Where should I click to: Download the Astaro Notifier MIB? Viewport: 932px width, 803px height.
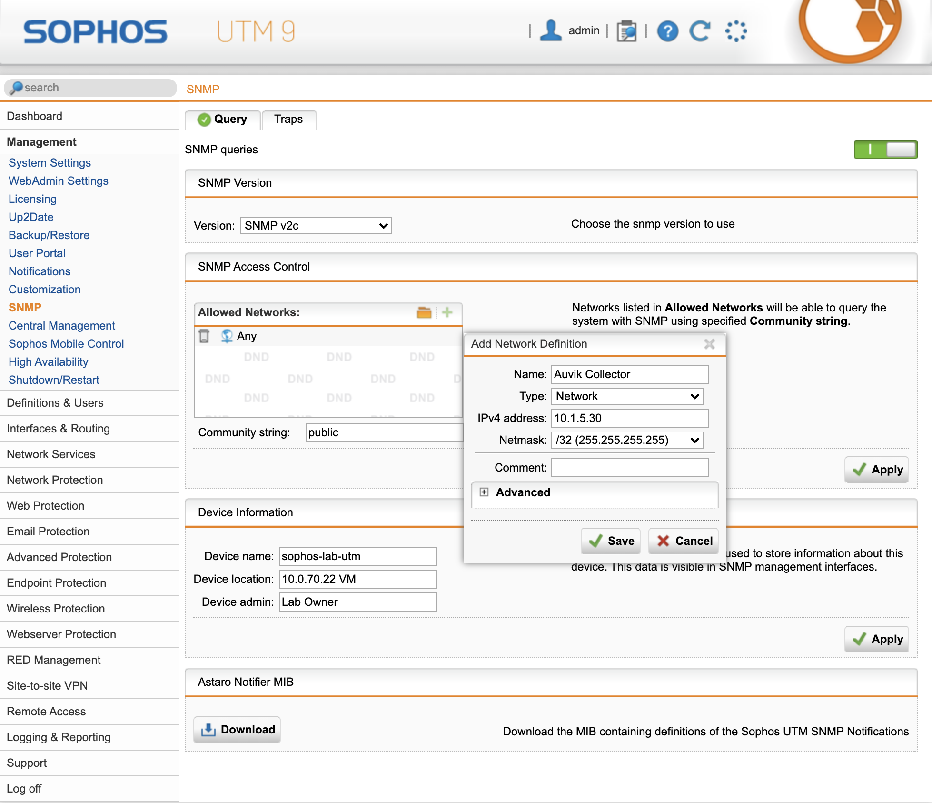tap(237, 730)
